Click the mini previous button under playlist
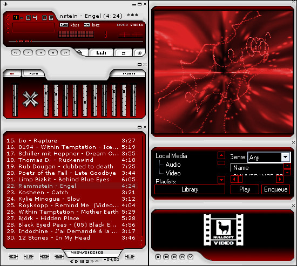This screenshot has height=266, width=297. coord(72,261)
